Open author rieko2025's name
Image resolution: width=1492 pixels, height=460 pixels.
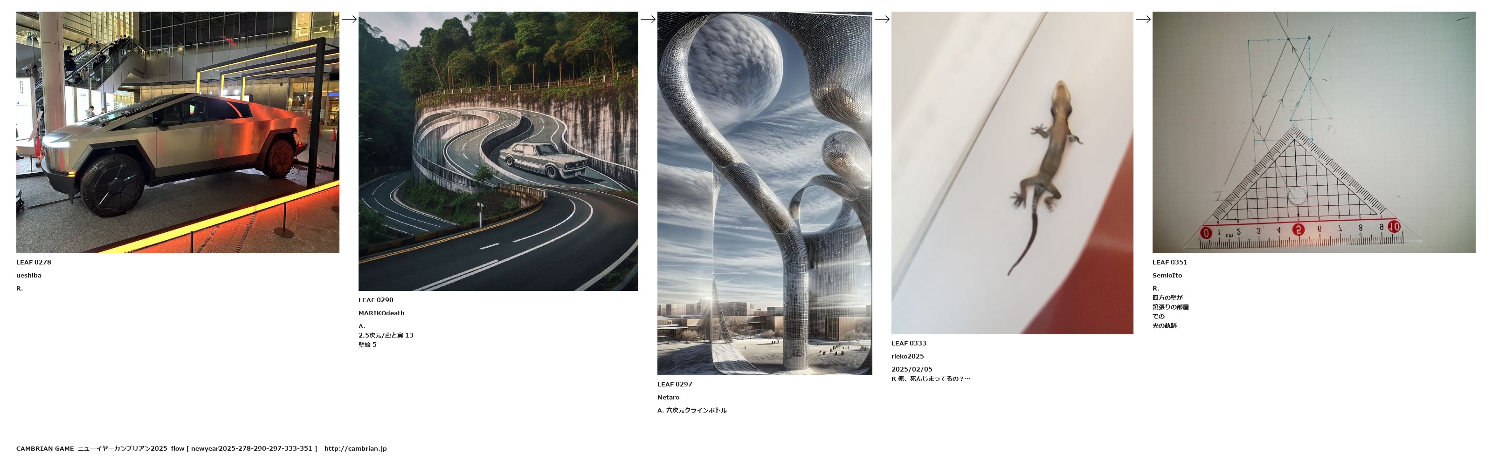click(x=908, y=357)
